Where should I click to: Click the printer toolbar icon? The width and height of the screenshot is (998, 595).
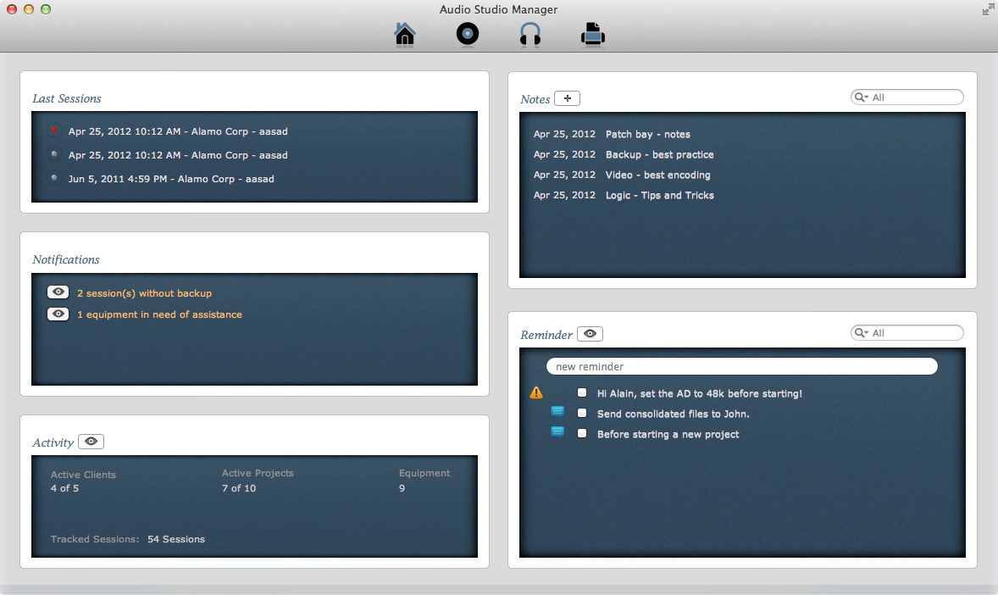[x=592, y=34]
